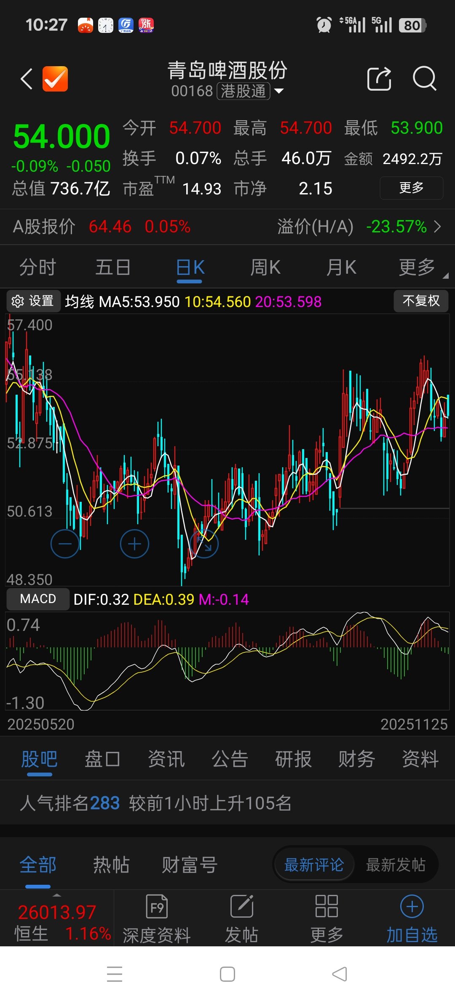Toggle sort to 最新发帖
Viewport: 455px width, 1002px height.
[396, 865]
